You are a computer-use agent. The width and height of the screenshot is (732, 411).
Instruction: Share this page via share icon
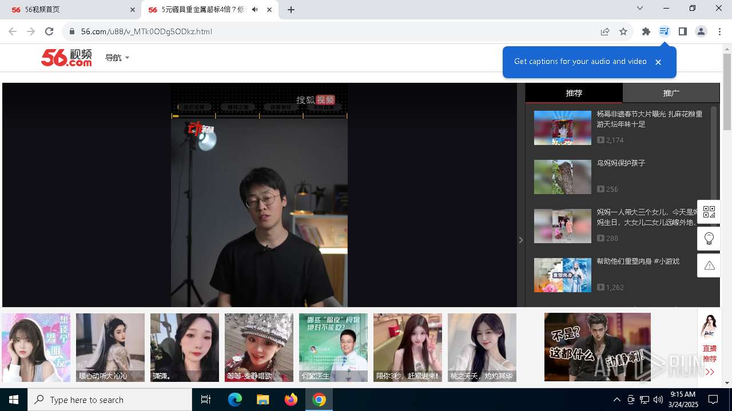point(605,31)
